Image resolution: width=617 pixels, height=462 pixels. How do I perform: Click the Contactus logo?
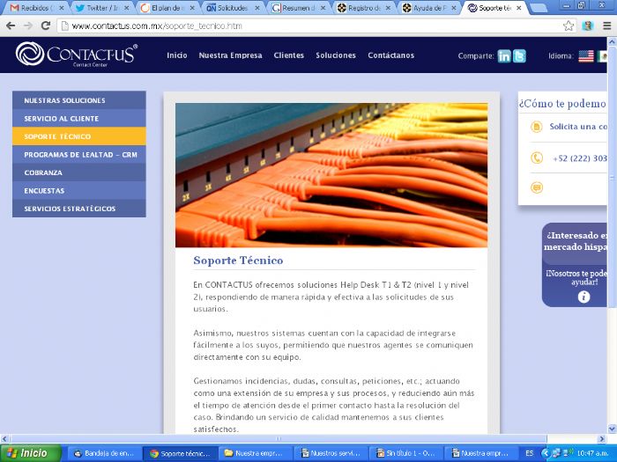[x=77, y=55]
